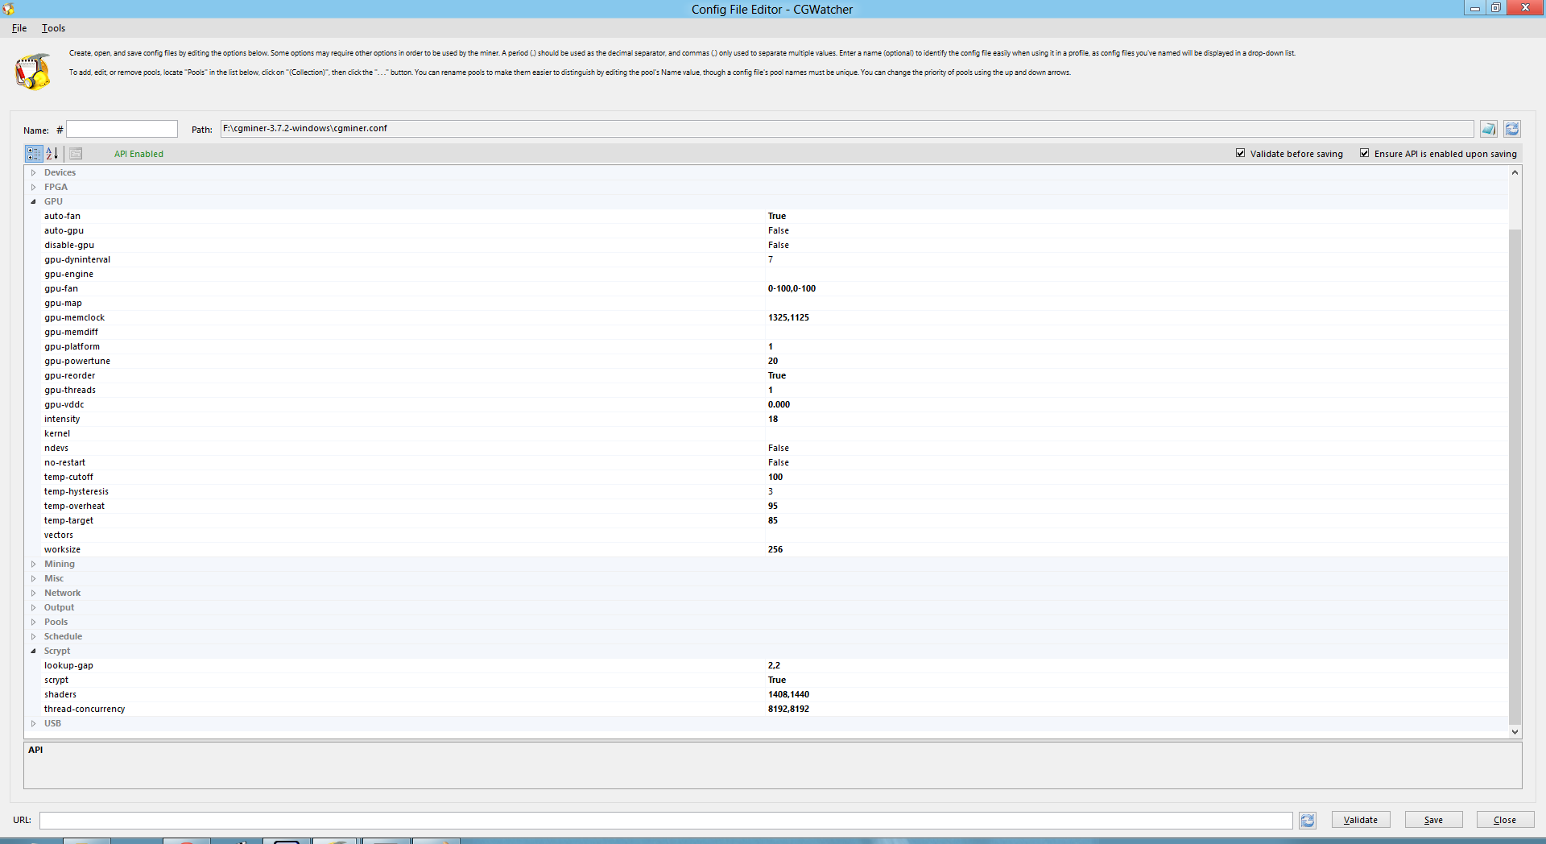Select the gpu-memdiff property

point(774,332)
